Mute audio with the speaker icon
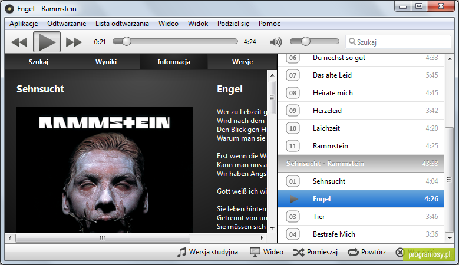Image resolution: width=459 pixels, height=265 pixels. click(x=275, y=42)
